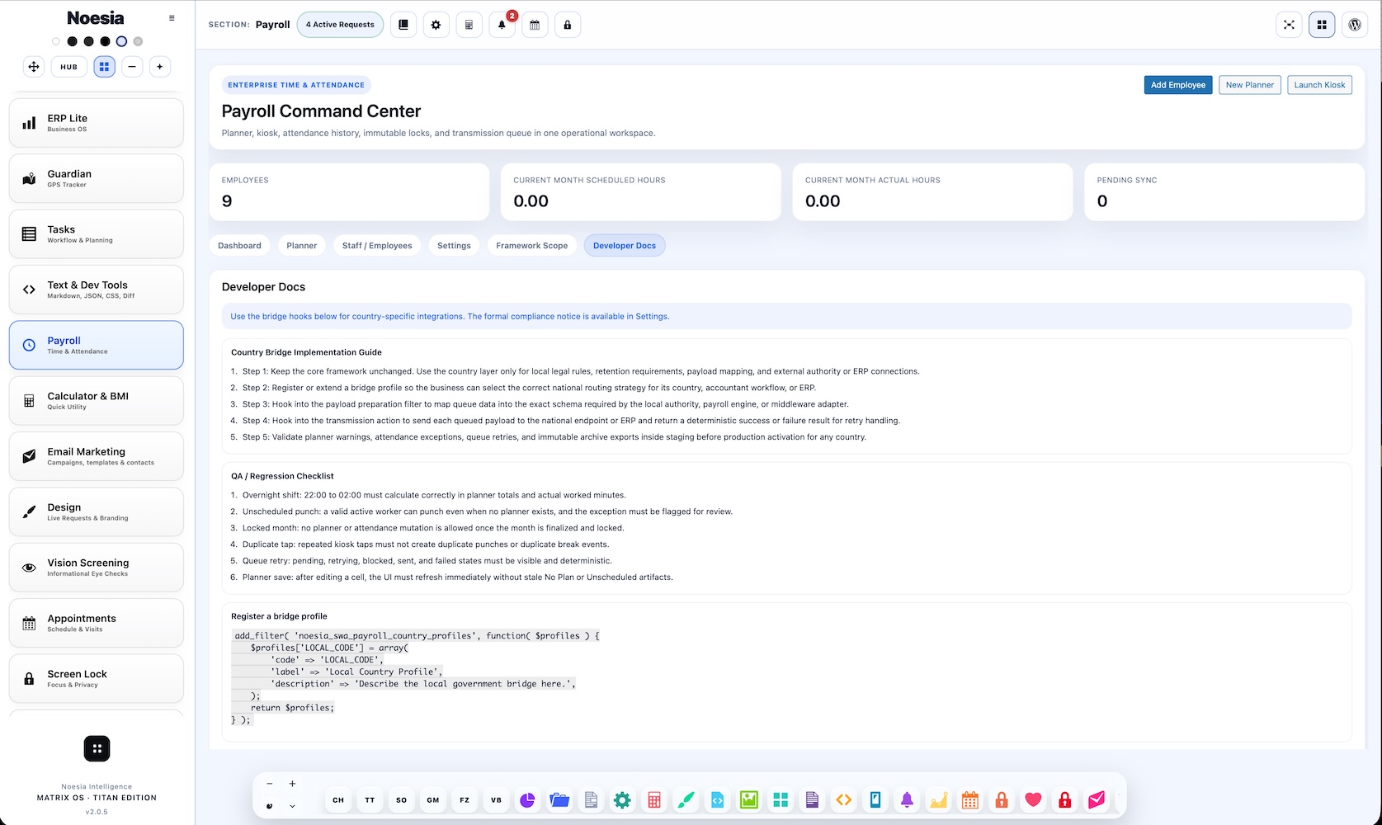Viewport: 1382px width, 825px height.
Task: Click the Add Employee button
Action: tap(1178, 85)
